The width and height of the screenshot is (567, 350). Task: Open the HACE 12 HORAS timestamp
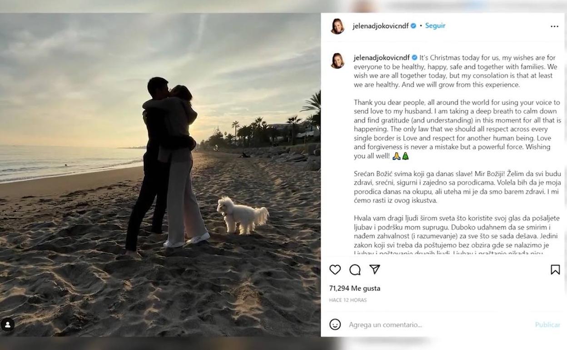[x=348, y=300]
